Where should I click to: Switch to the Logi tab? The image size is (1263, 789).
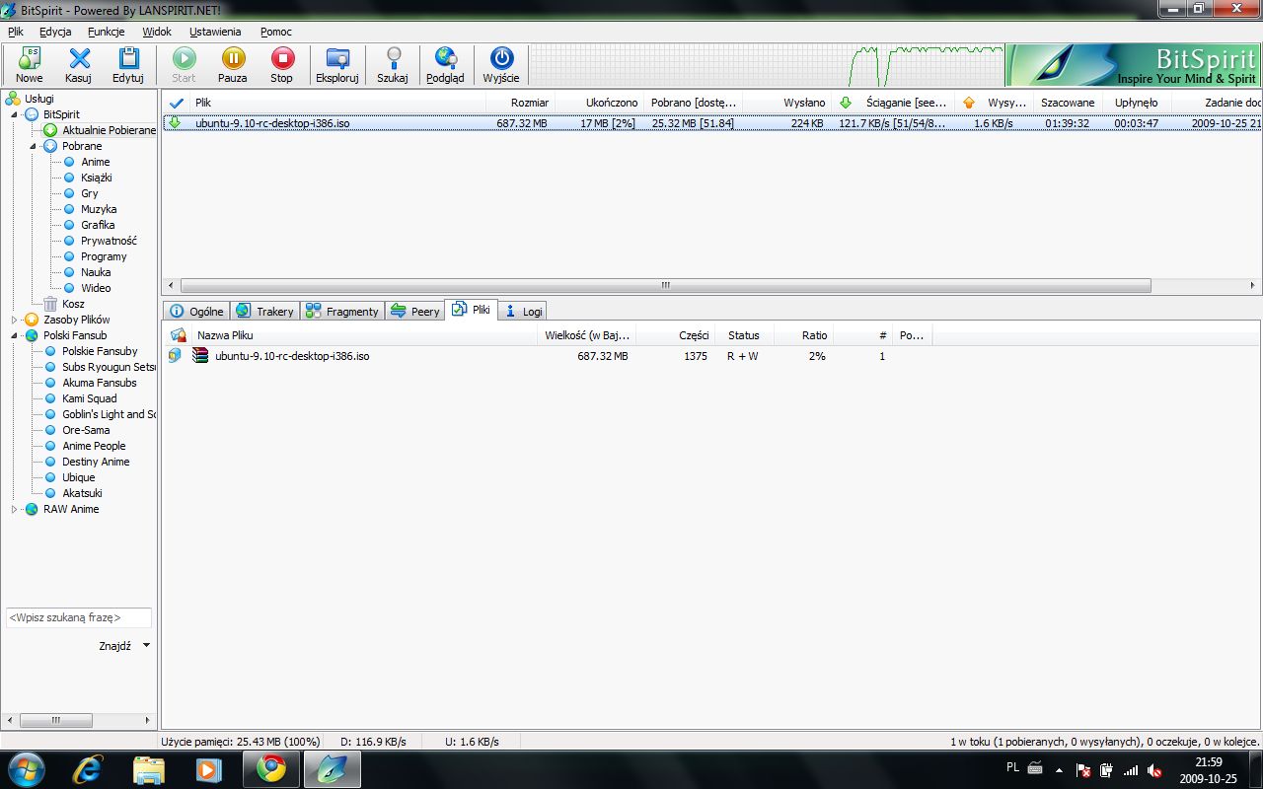pos(523,311)
